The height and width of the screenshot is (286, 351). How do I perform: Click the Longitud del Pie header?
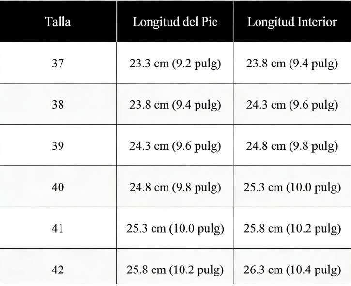174,23
